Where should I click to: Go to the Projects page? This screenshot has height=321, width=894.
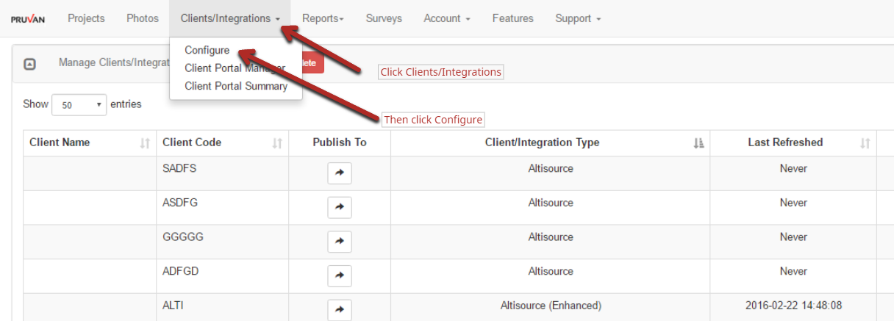click(86, 18)
